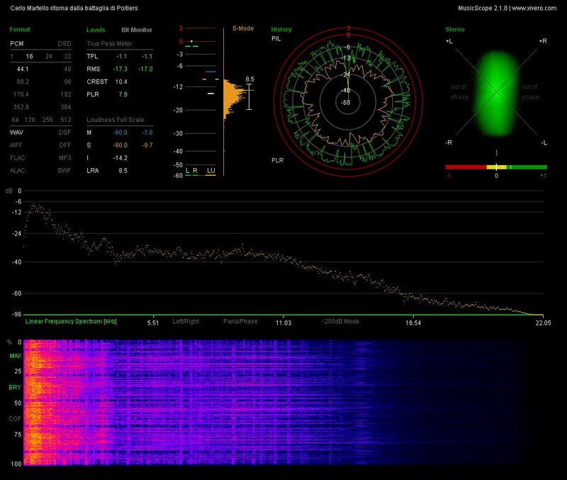The height and width of the screenshot is (480, 567).
Task: Click the CREST value 10.4
Action: [x=121, y=82]
